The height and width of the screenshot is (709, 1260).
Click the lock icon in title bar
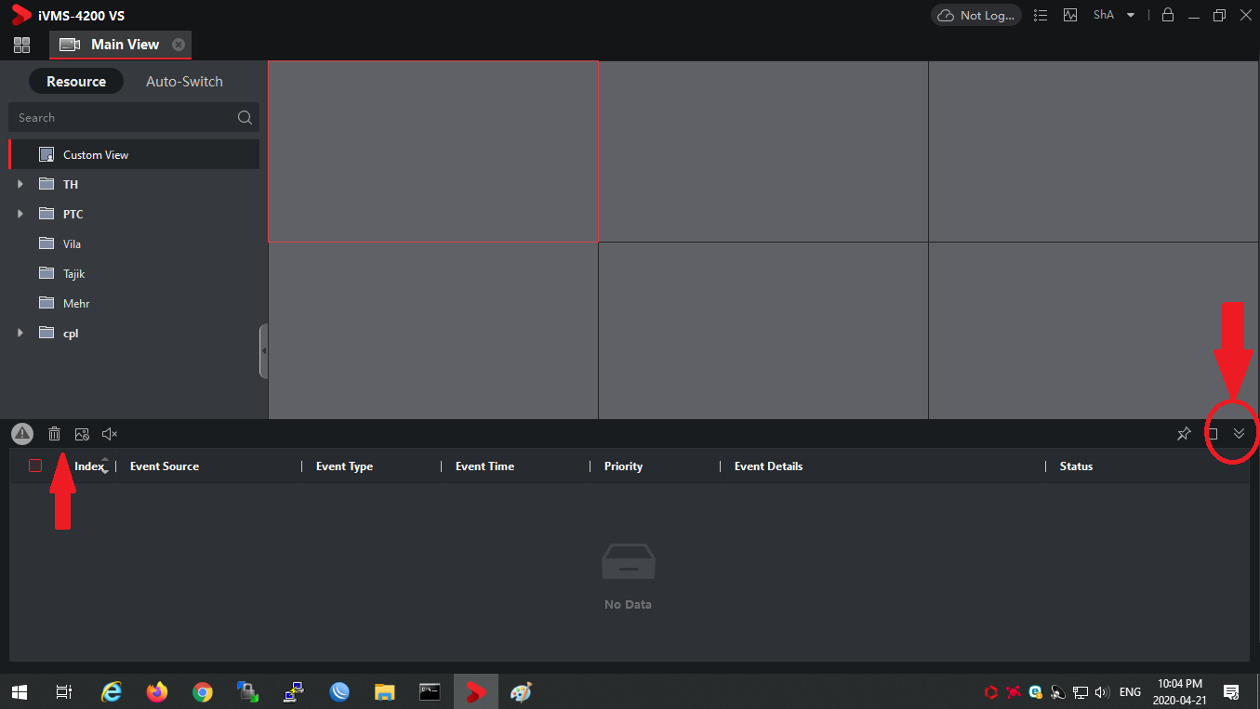pos(1168,15)
